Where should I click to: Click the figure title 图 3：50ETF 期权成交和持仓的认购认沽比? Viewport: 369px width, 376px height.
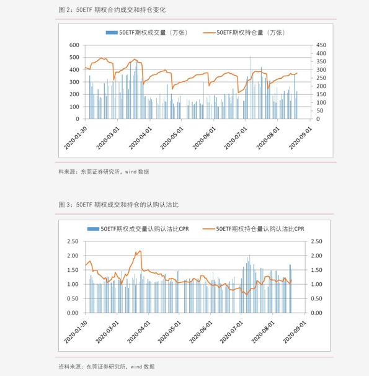[118, 205]
